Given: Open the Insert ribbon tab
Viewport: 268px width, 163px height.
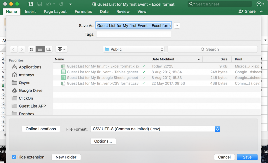Looking at the screenshot, I should coord(30,12).
